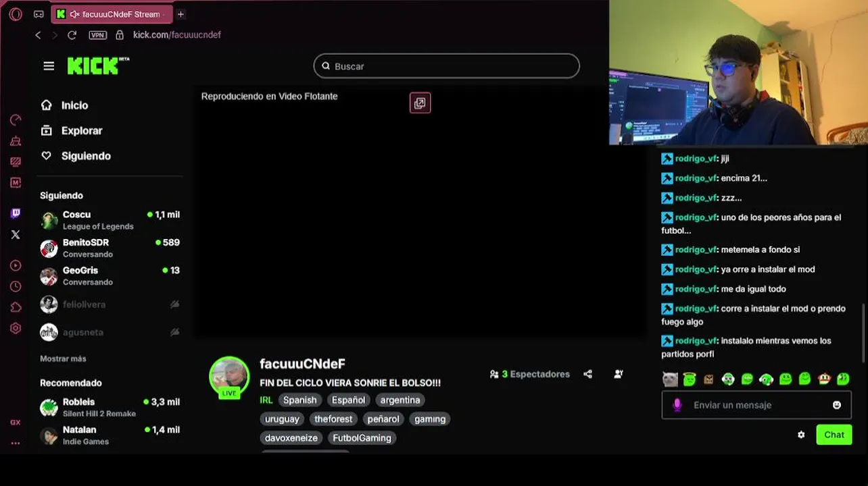Open GeoGris channel in Siguiendo list
This screenshot has height=486, width=868.
110,275
